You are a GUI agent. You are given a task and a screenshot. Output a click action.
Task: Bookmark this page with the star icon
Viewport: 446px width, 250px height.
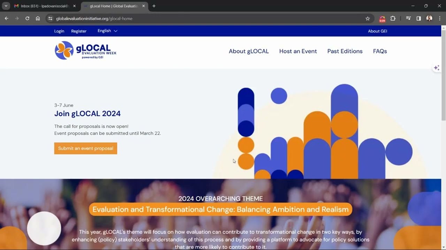pyautogui.click(x=368, y=18)
